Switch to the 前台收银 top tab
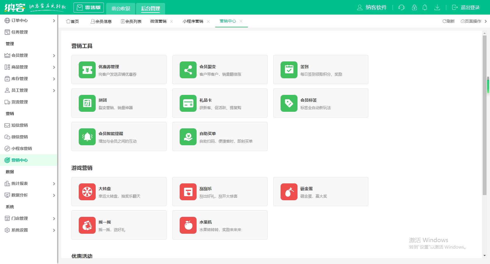Viewport: 490px width, 264px height. [x=121, y=8]
